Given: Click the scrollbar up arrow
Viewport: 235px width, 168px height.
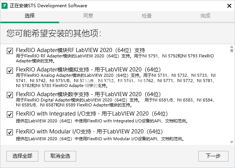Looking at the screenshot, I should click(232, 47).
